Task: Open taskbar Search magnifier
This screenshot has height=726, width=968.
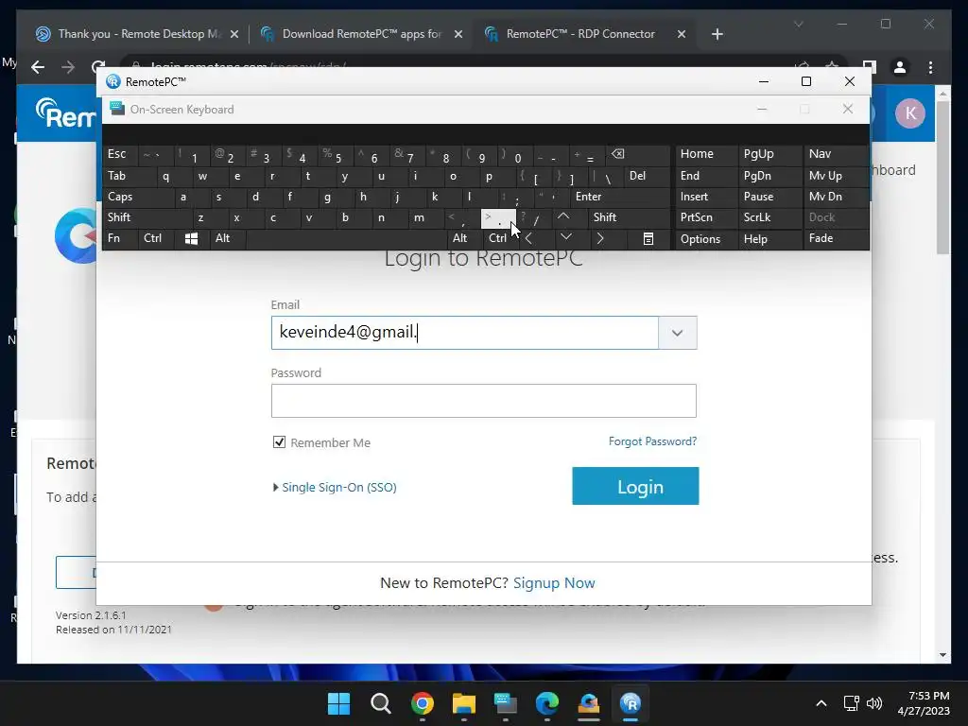Action: pyautogui.click(x=380, y=703)
